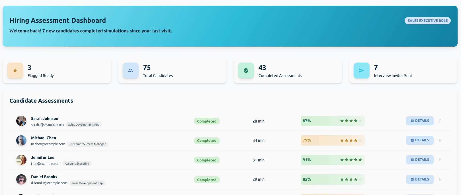View details for Michael Chen
The image size is (461, 195).
(420, 140)
